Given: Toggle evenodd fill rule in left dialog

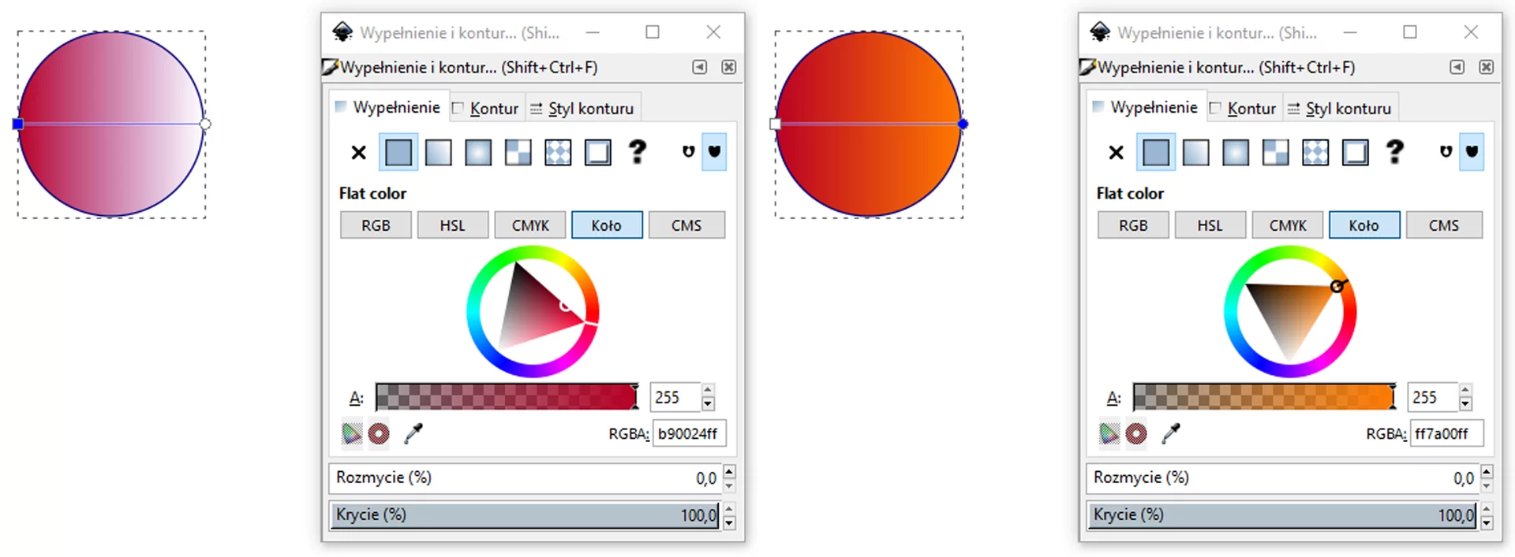Looking at the screenshot, I should click(x=689, y=151).
